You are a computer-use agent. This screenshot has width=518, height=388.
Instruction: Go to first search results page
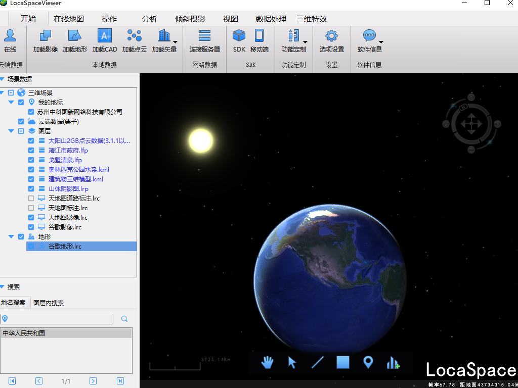(12, 381)
